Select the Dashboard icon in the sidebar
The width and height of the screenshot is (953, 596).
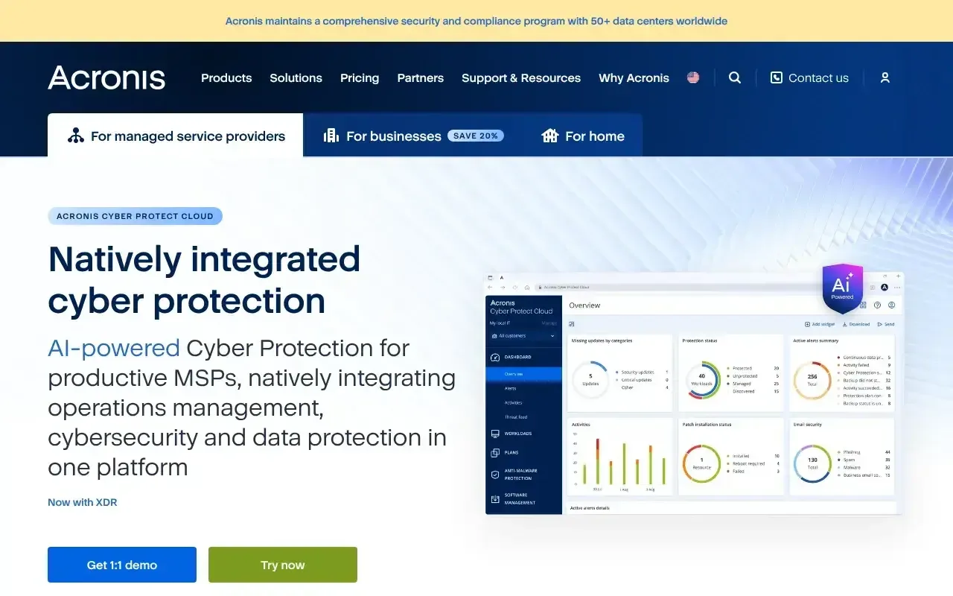coord(492,357)
